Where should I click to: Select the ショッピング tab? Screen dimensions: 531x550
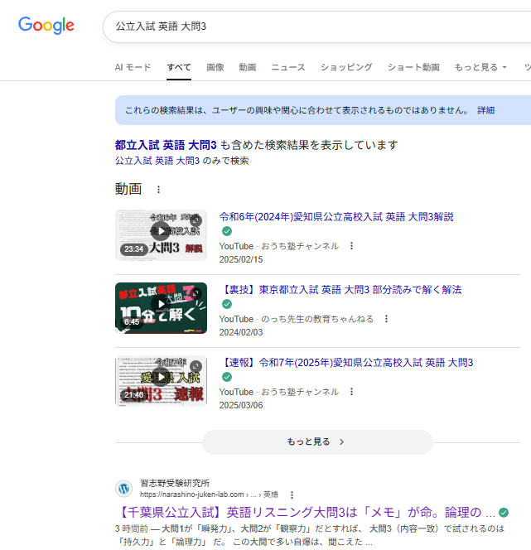point(345,67)
